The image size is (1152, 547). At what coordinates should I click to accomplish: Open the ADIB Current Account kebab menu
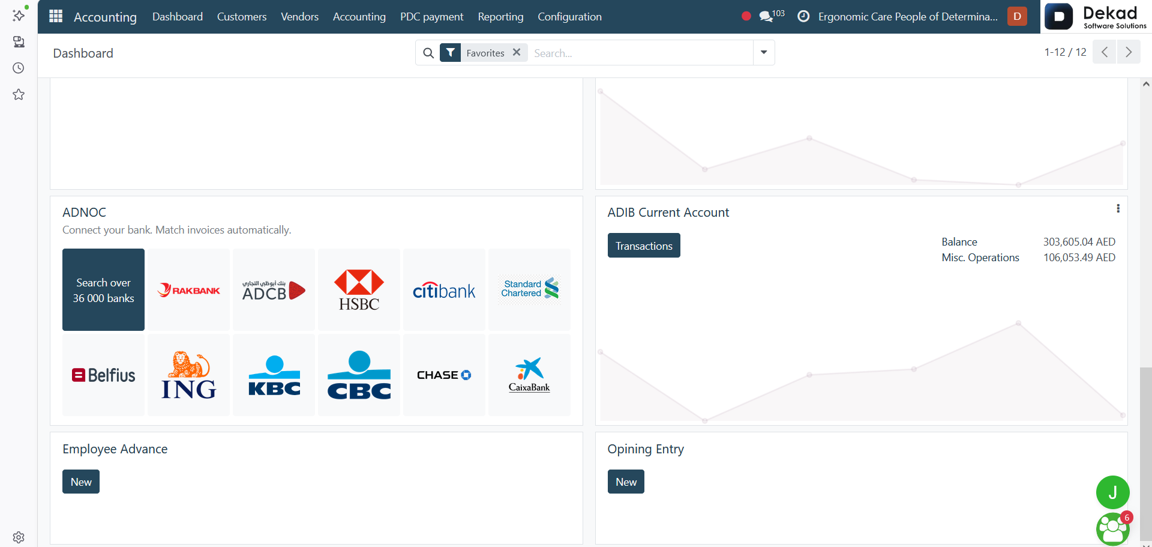(1118, 208)
